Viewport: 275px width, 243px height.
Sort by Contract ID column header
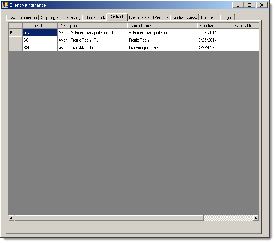(40, 26)
